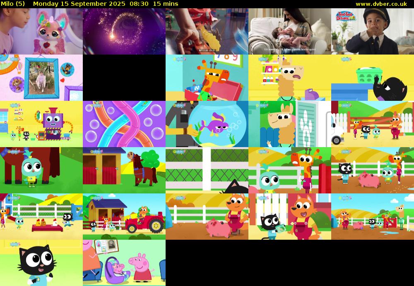Select the purple sparkle swirl thumbnail
The image size is (414, 286).
[124, 31]
